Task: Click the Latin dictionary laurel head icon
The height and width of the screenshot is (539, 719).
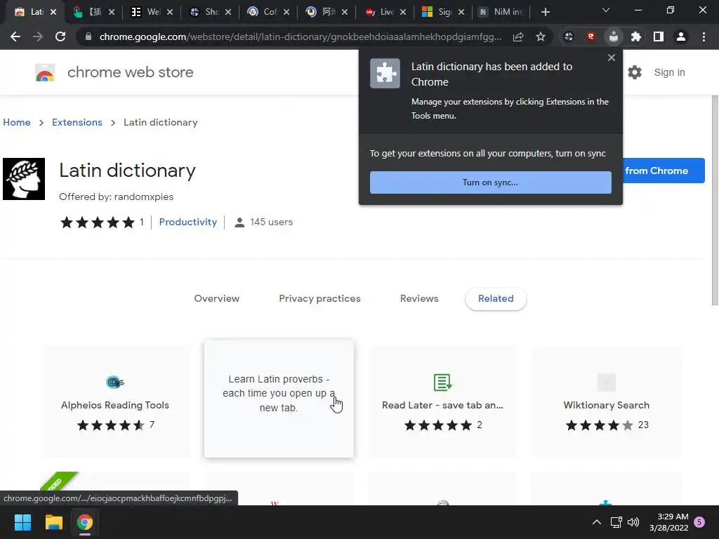Action: tap(24, 179)
